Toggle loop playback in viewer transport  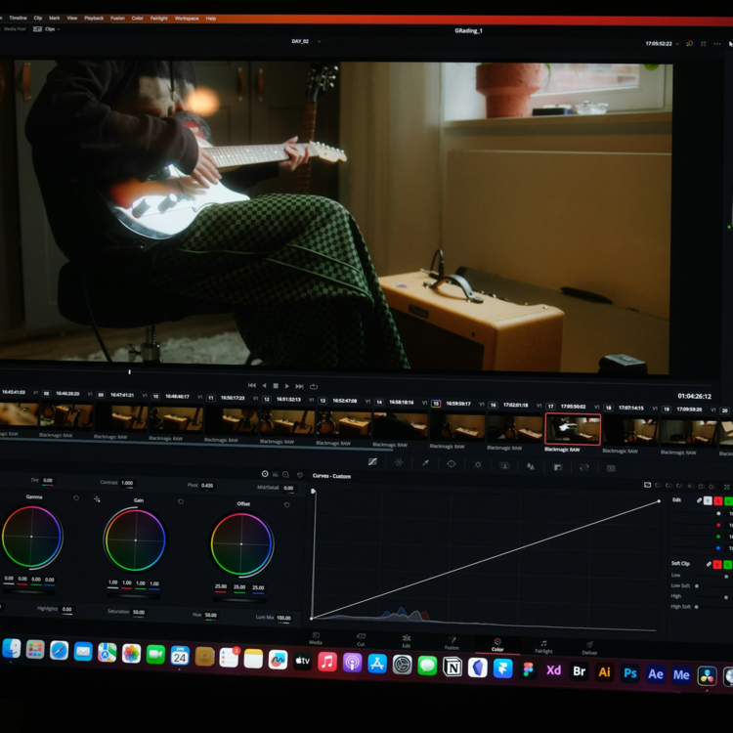click(314, 386)
